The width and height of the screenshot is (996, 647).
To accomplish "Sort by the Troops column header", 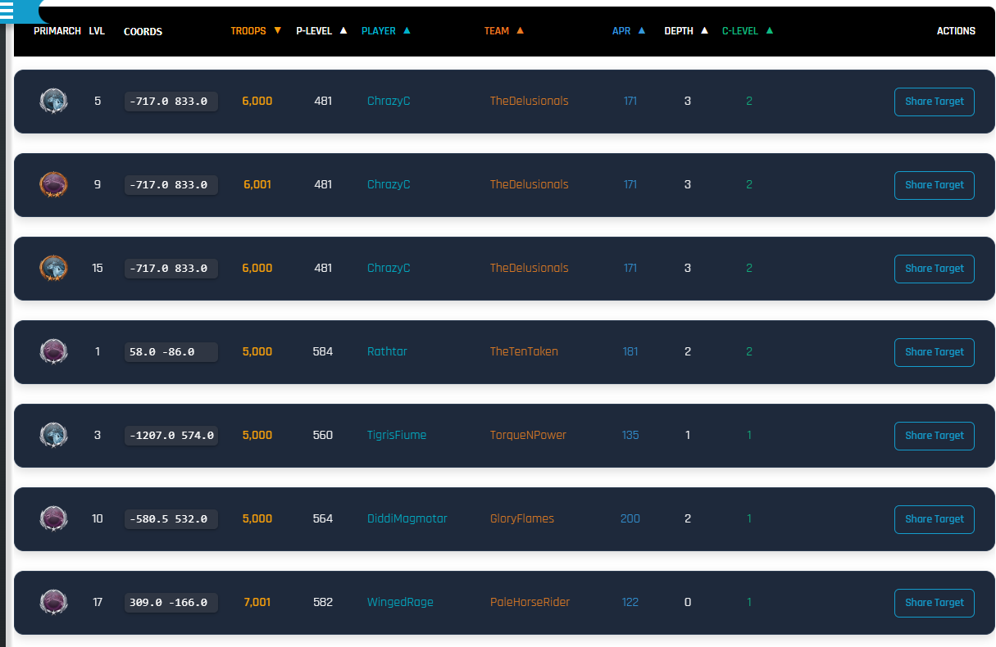I will click(255, 31).
